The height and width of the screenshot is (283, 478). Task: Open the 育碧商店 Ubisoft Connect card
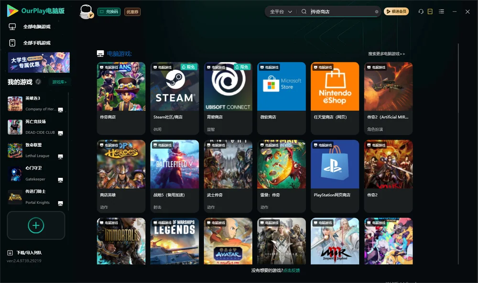228,98
